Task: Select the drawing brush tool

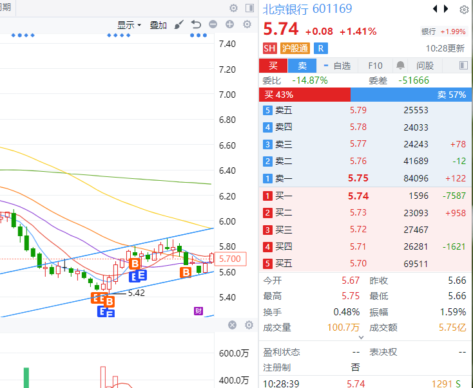Action: (x=179, y=24)
